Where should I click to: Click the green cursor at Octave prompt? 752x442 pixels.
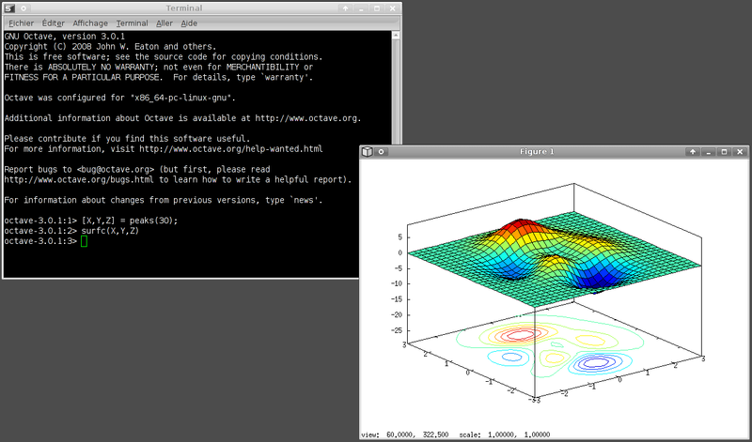point(84,241)
